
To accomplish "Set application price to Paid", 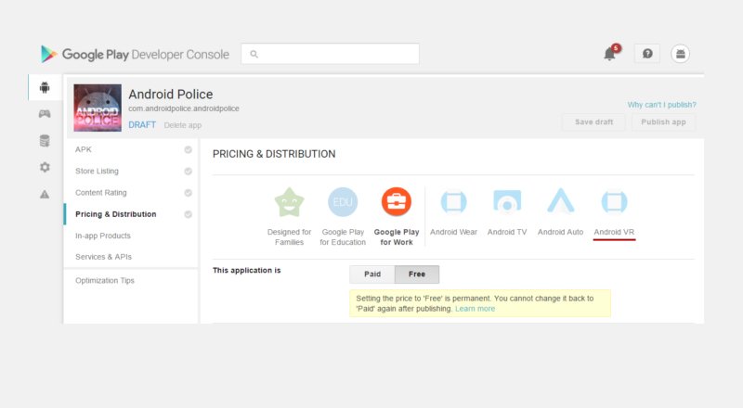I will [x=371, y=274].
